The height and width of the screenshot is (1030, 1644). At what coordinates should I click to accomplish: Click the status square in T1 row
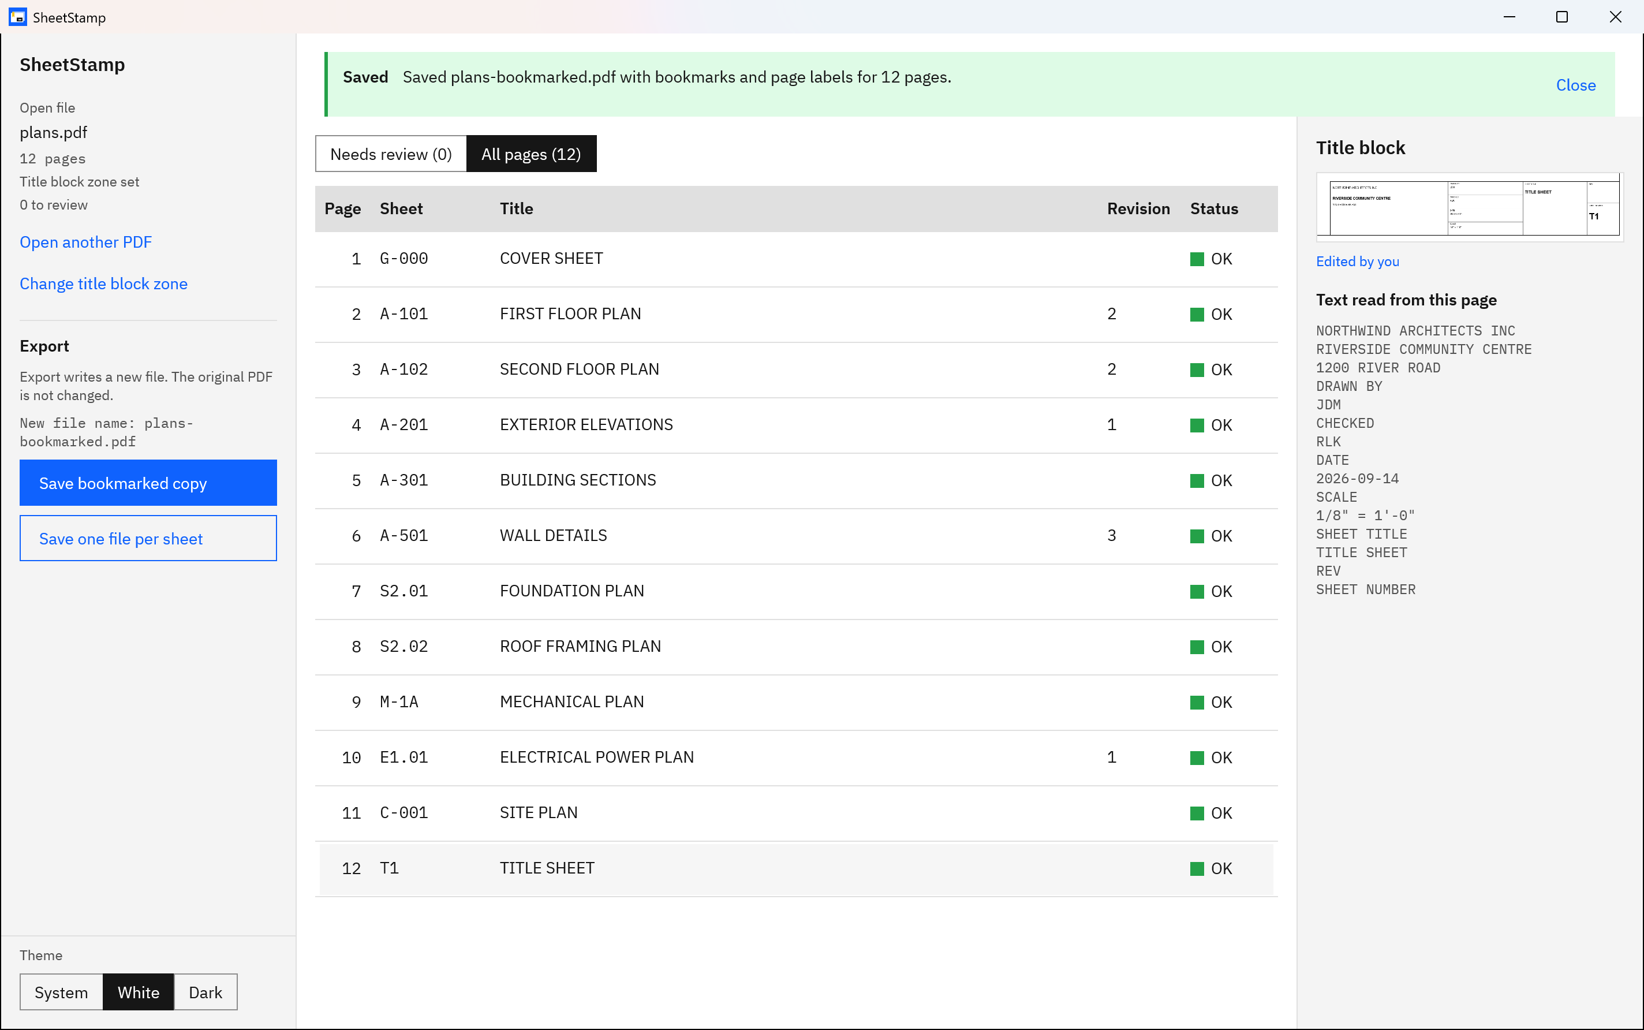pos(1197,868)
